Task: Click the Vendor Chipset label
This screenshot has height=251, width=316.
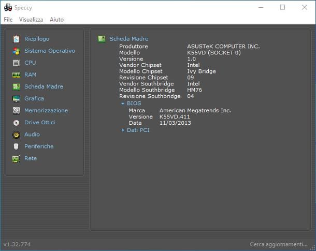Action: (140, 65)
